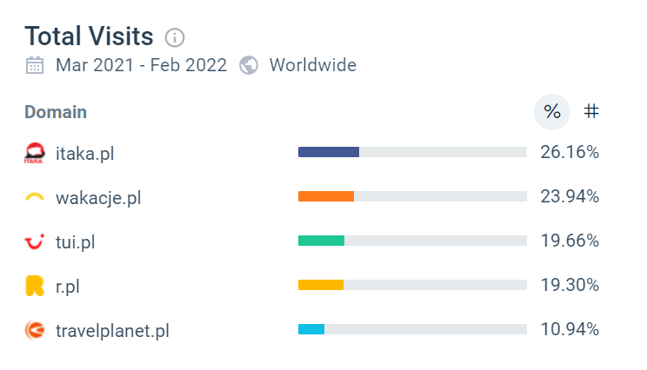Click the r.pl yellow R logo
647x370 pixels.
click(35, 286)
